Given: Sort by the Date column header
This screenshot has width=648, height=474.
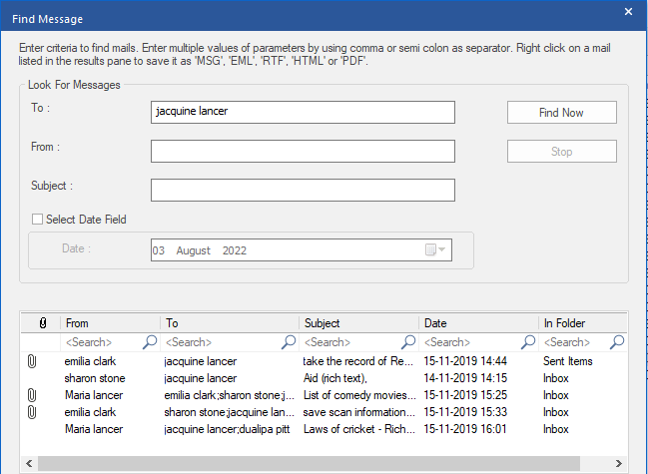Looking at the screenshot, I should 478,323.
